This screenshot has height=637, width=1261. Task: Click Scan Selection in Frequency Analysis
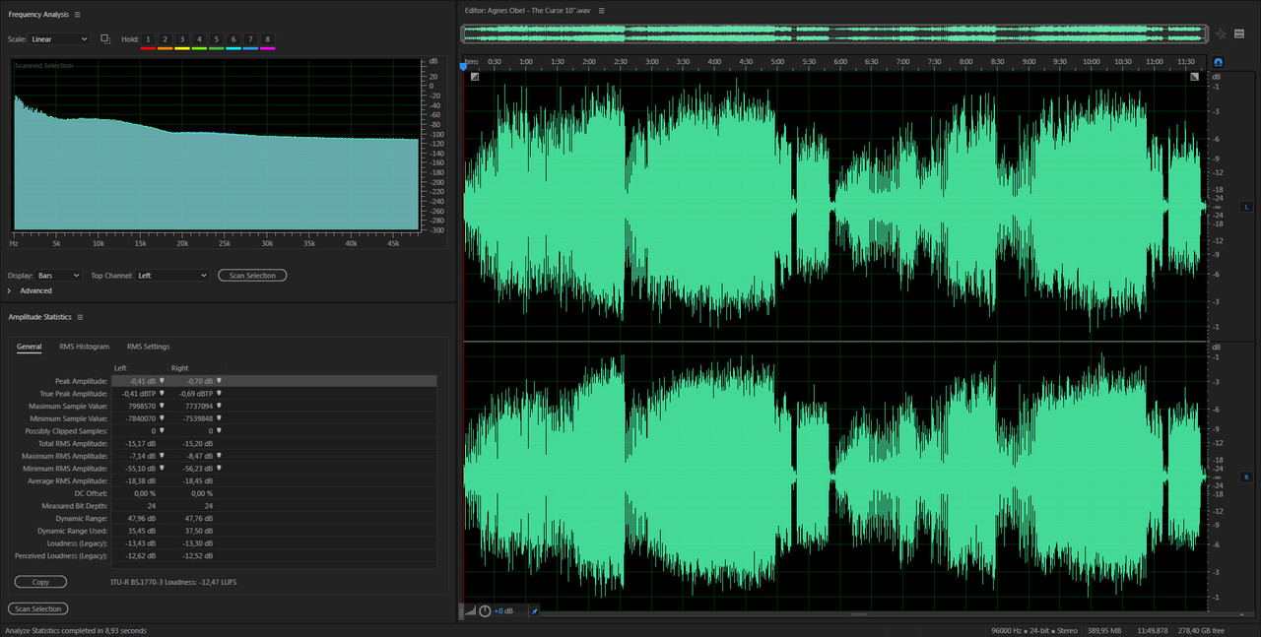click(252, 276)
